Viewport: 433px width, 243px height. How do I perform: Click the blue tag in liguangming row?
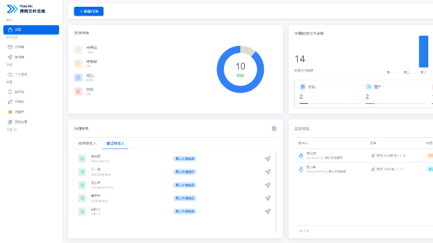(x=185, y=159)
